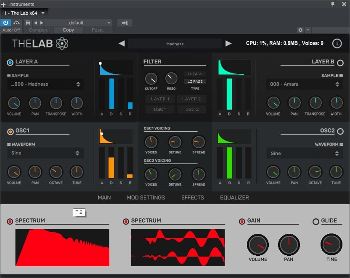The height and width of the screenshot is (278, 350).
Task: Add instrument with the plus icon
Action: tap(3, 4)
